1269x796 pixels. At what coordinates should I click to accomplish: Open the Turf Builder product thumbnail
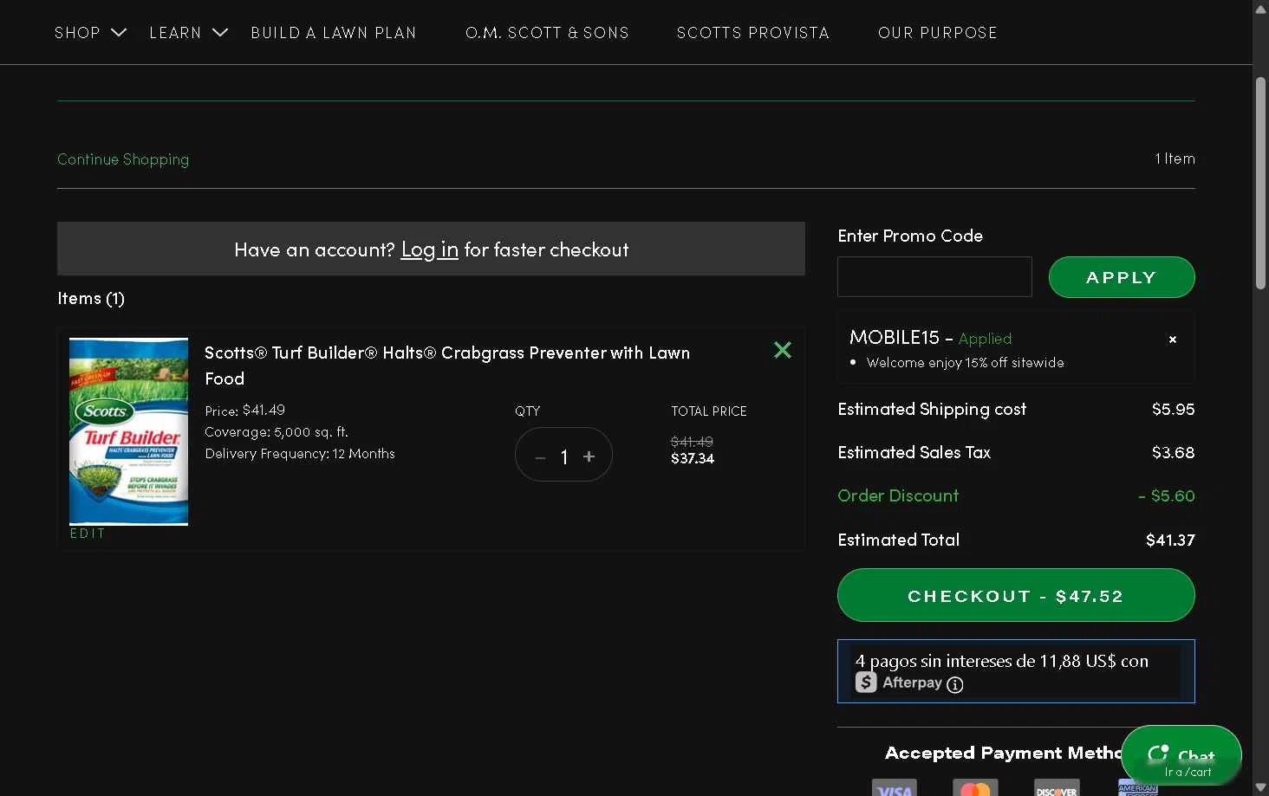tap(128, 431)
